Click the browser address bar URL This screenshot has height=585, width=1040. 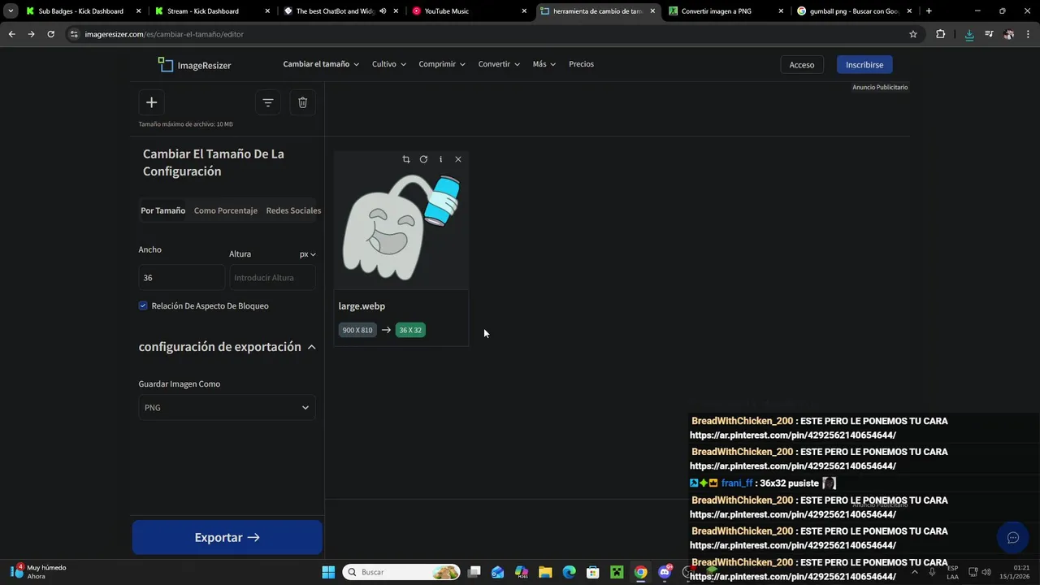(164, 34)
